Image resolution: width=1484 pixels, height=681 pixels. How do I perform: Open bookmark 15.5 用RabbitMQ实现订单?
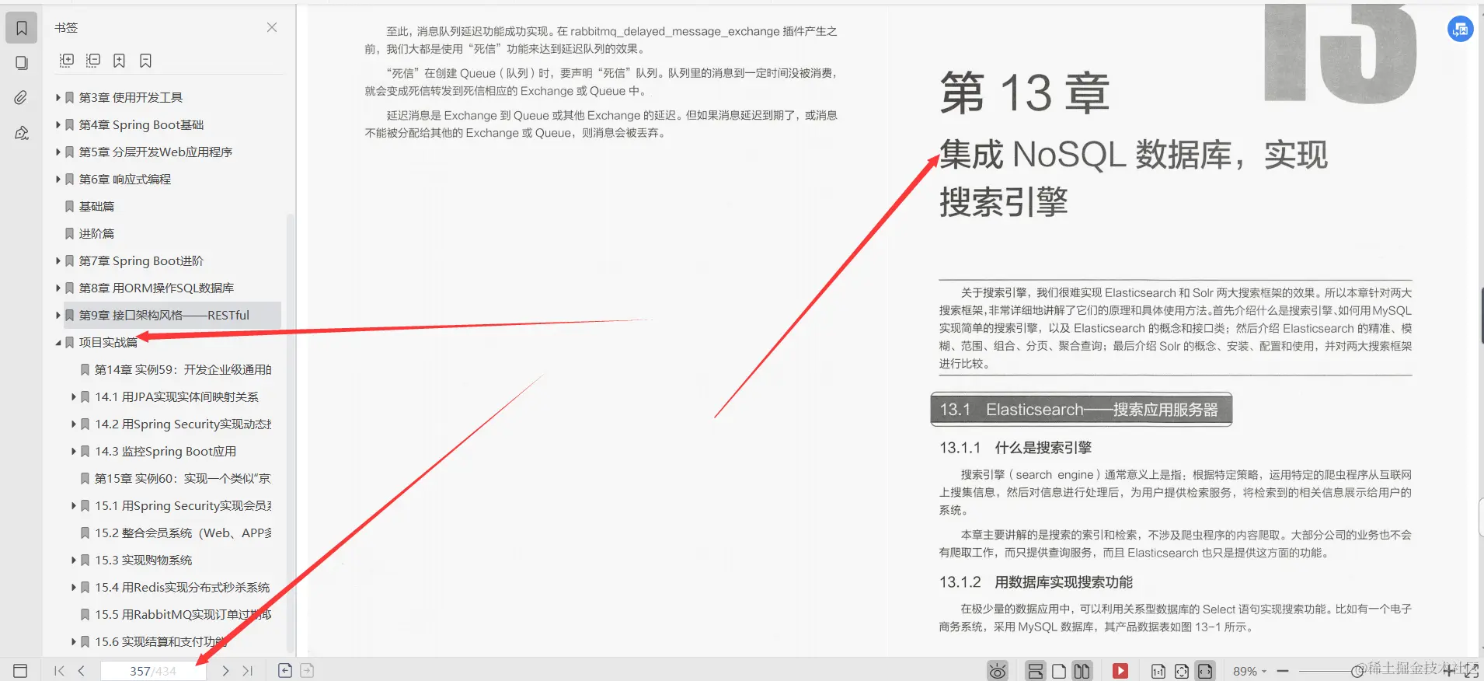[x=183, y=614]
